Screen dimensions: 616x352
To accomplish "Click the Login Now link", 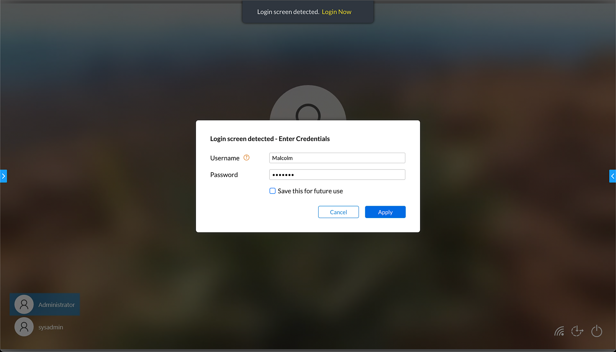I will point(336,12).
